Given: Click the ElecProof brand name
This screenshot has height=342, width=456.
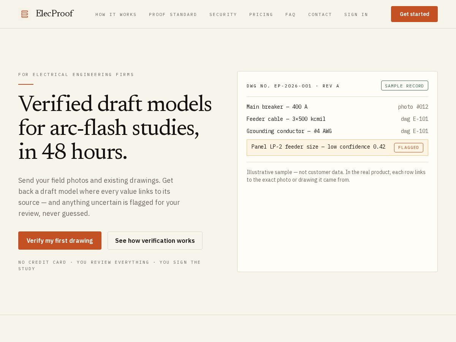Looking at the screenshot, I should click(x=54, y=14).
